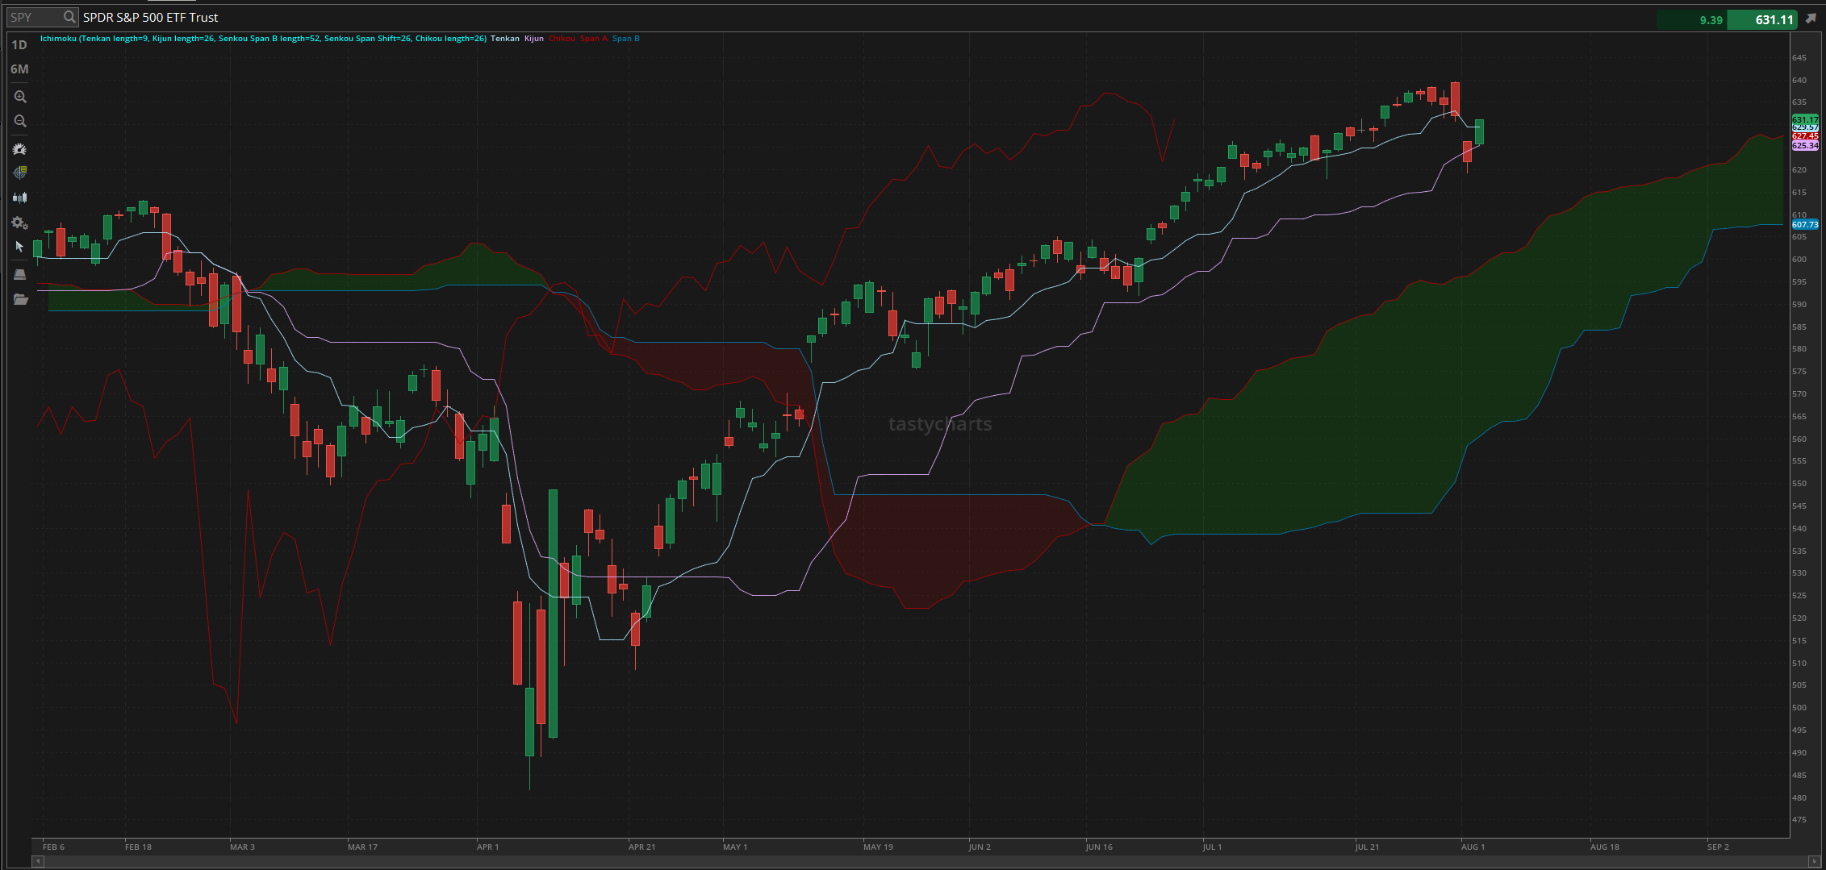Click the JUL 21 date axis label
Image resolution: width=1826 pixels, height=870 pixels.
[x=1367, y=847]
